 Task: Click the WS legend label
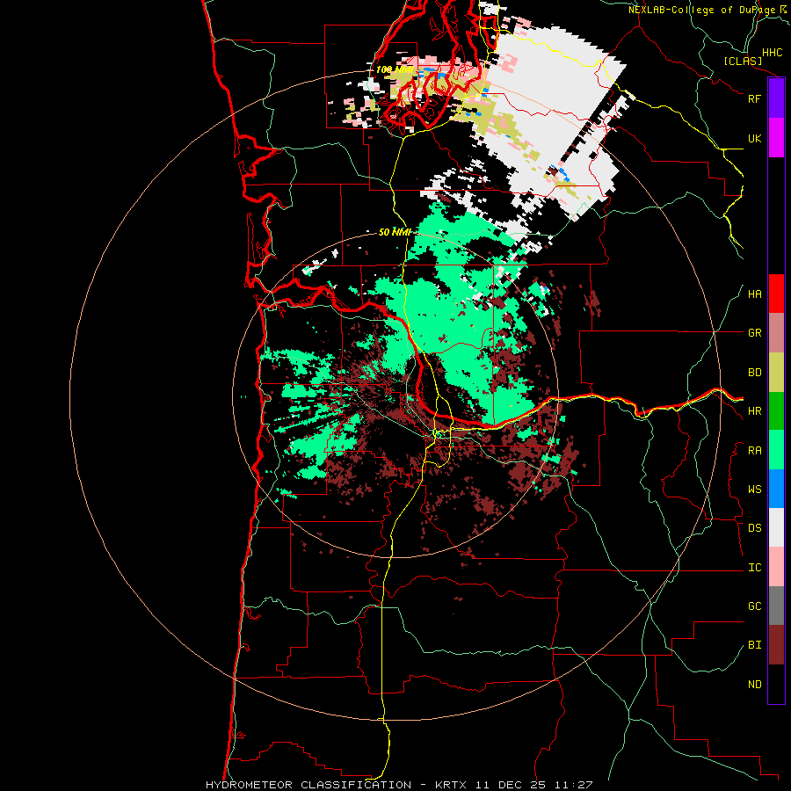click(754, 490)
